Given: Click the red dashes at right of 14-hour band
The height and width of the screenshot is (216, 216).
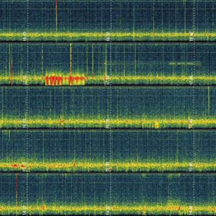Looking at the screenshot, I should (x=174, y=208).
